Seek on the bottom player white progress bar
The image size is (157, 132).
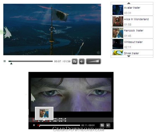tap(59, 125)
